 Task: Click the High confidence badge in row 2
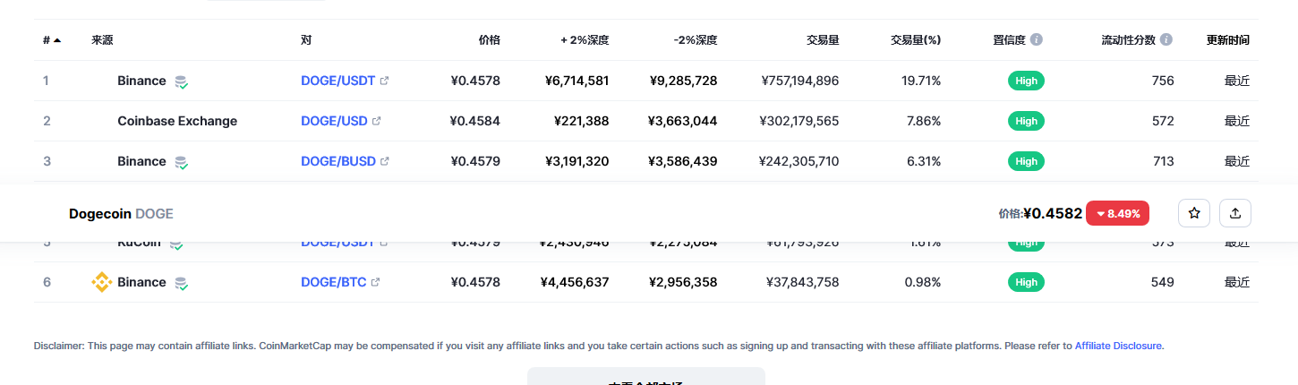1026,121
